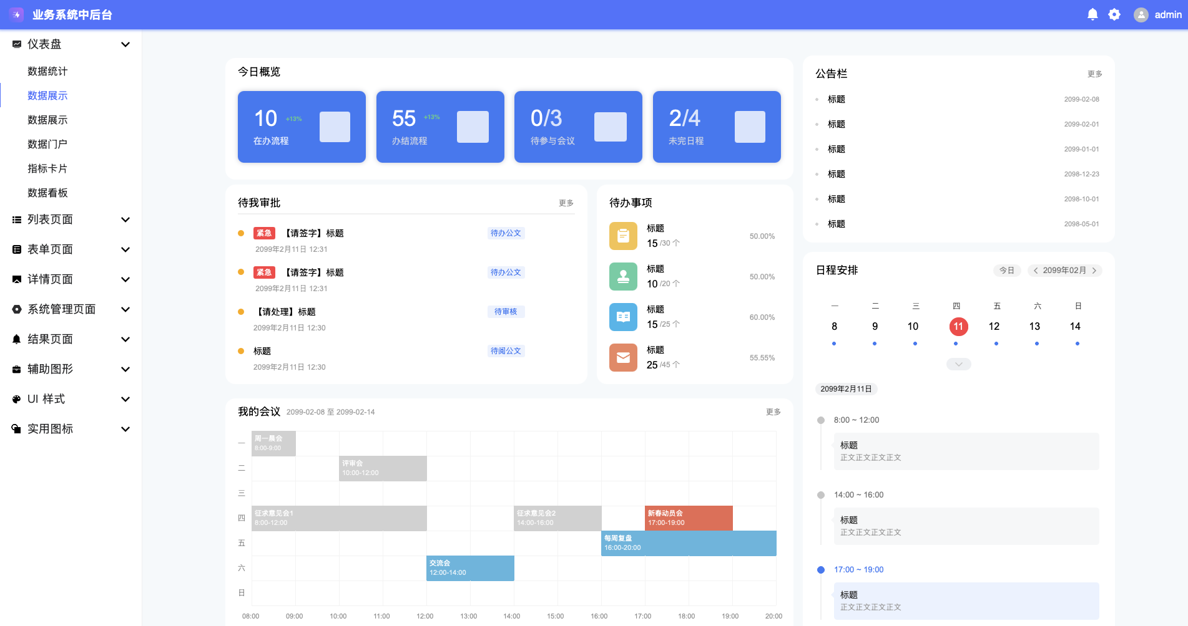The width and height of the screenshot is (1188, 626).
Task: Click 更多 in the 待我审批 panel
Action: pyautogui.click(x=566, y=203)
